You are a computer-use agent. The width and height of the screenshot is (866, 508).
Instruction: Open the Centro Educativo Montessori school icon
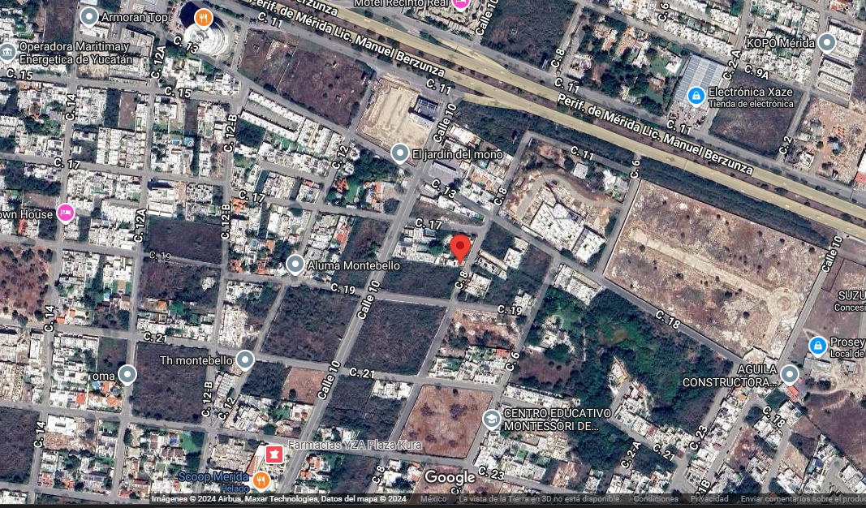coord(491,419)
